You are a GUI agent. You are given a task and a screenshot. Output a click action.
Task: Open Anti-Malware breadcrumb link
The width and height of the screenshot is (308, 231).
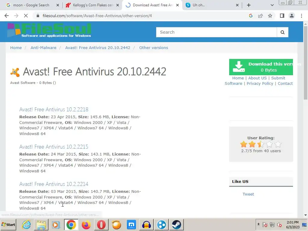[x=43, y=48]
